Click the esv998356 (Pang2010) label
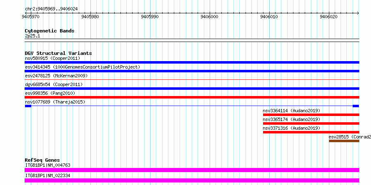The height and width of the screenshot is (185, 371). pyautogui.click(x=50, y=93)
